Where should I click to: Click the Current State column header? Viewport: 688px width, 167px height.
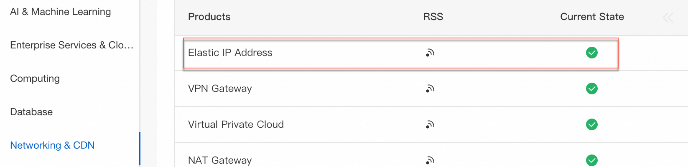592,17
